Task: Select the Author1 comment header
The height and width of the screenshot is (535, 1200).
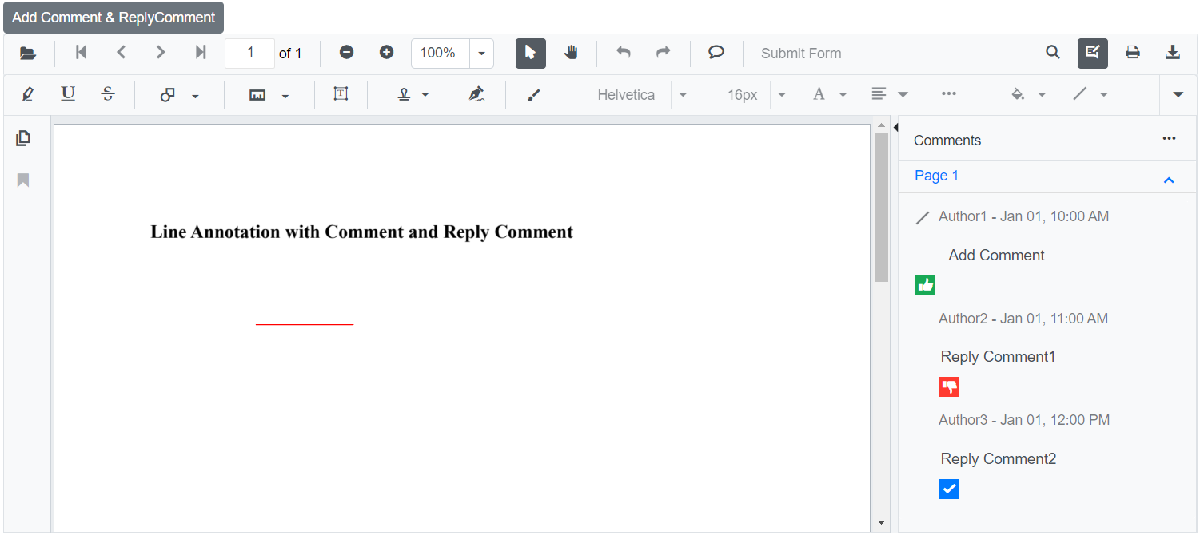Action: (x=1023, y=216)
